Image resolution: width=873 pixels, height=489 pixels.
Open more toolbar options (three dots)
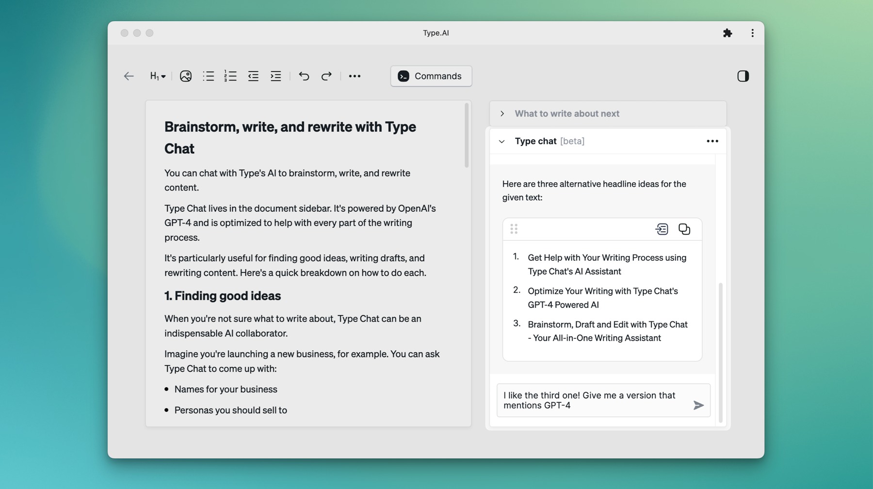coord(355,76)
